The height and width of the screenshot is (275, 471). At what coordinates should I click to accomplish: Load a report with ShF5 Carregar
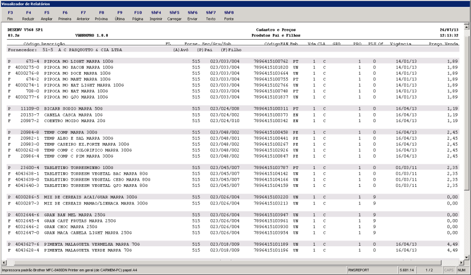pyautogui.click(x=174, y=16)
